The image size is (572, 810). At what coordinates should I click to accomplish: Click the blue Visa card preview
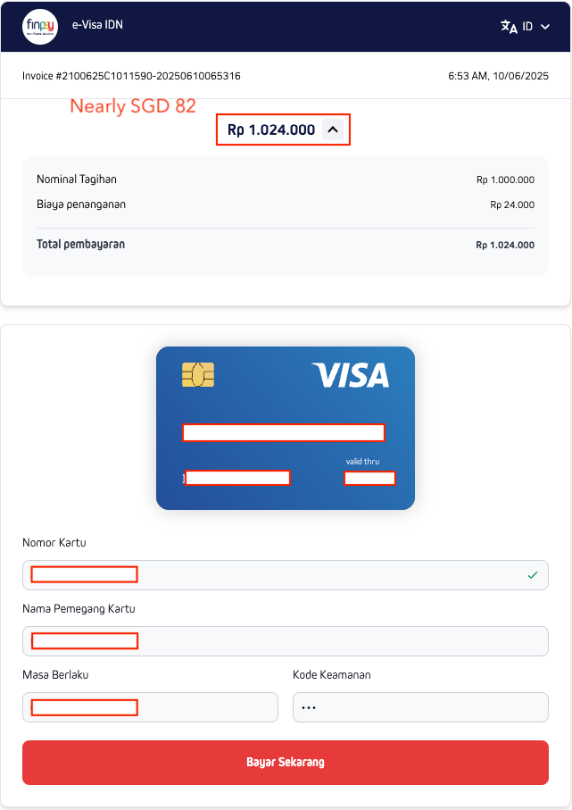click(286, 429)
